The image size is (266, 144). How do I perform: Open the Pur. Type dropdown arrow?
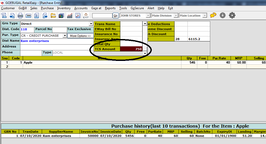pyautogui.click(x=65, y=36)
